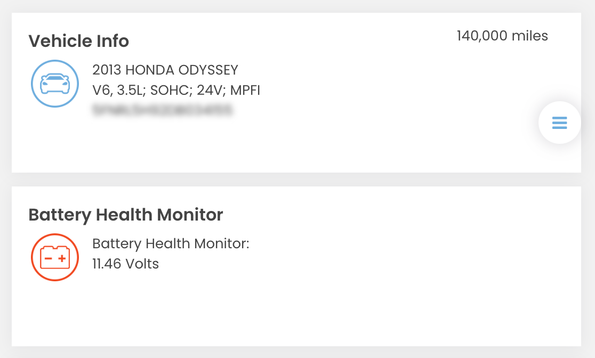Screen dimensions: 595x358
Task: Click the bold "Battery Health Monitor" heading
Action: [125, 215]
